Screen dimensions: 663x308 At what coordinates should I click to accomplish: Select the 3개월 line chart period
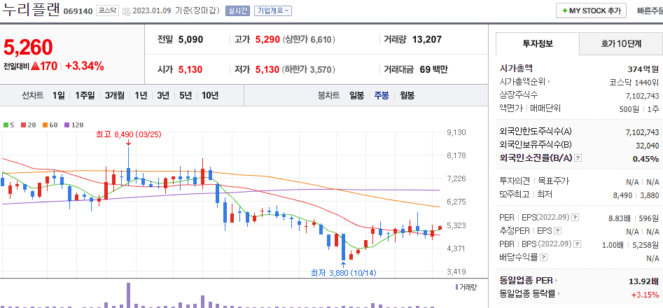115,95
